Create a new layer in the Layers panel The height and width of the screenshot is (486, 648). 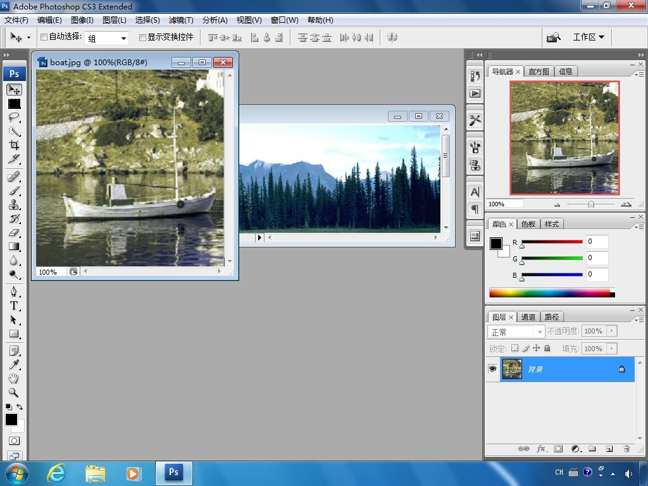[609, 449]
